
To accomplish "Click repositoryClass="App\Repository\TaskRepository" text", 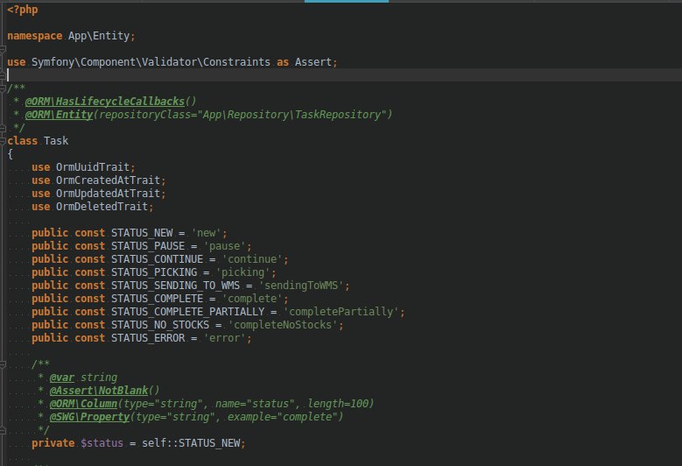I will (243, 115).
